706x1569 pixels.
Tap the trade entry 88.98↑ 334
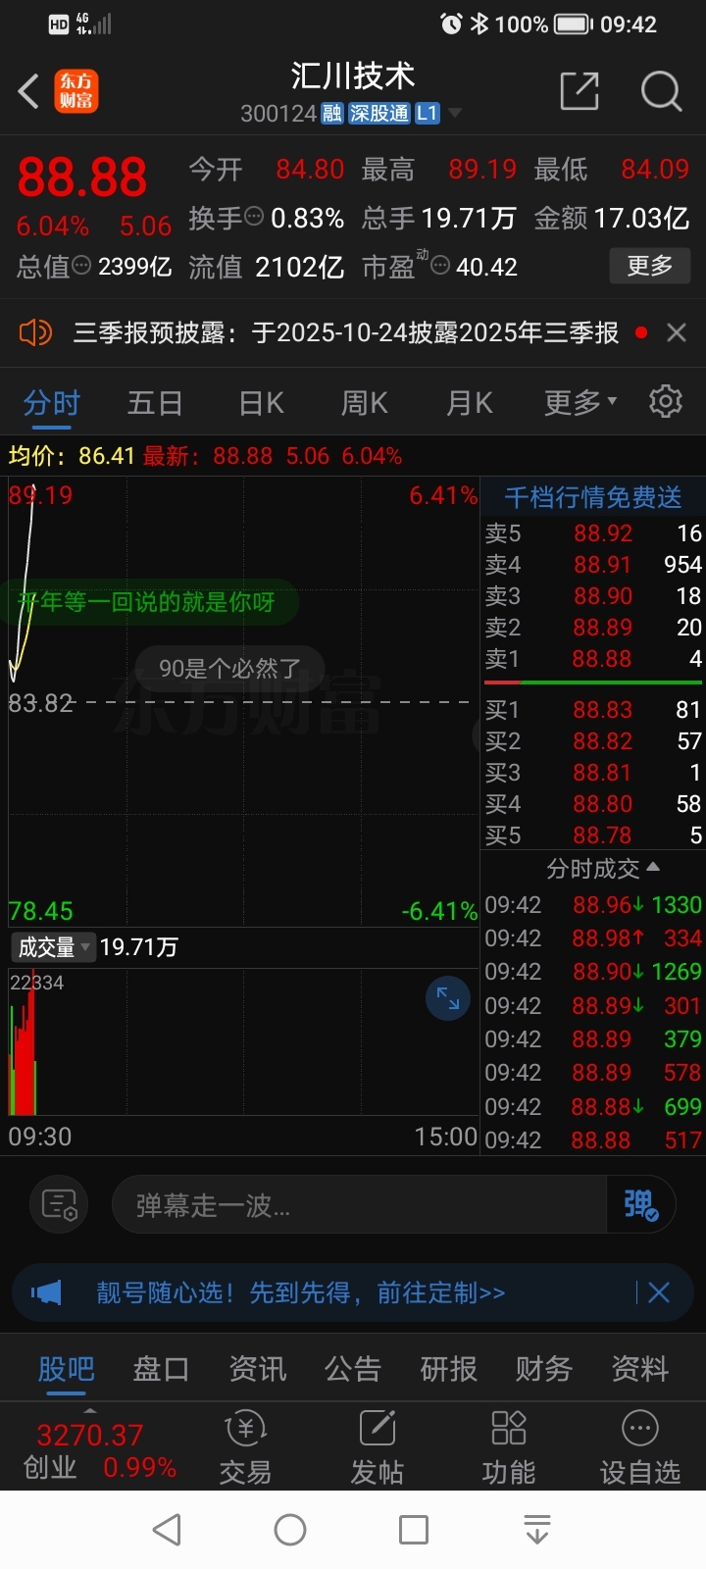pyautogui.click(x=593, y=938)
